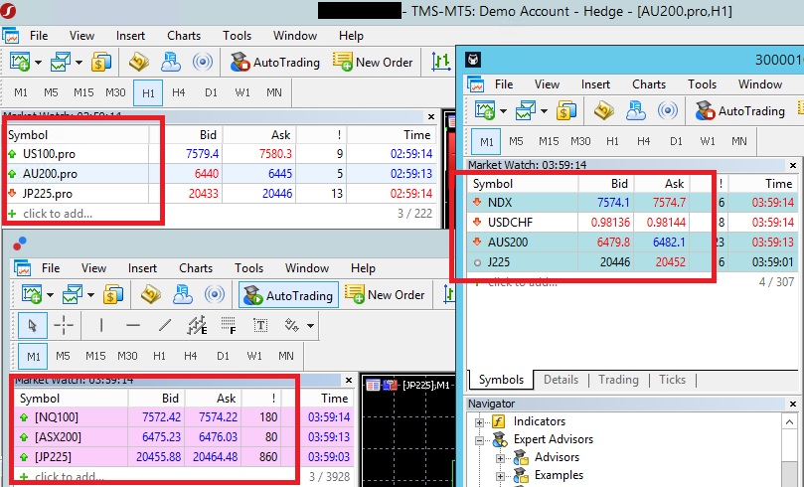This screenshot has width=804, height=487.
Task: Expand Indicators node in Navigator
Action: (479, 422)
